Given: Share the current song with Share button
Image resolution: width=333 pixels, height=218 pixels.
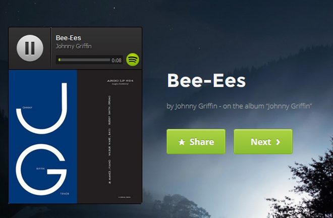Looking at the screenshot, I should (196, 141).
